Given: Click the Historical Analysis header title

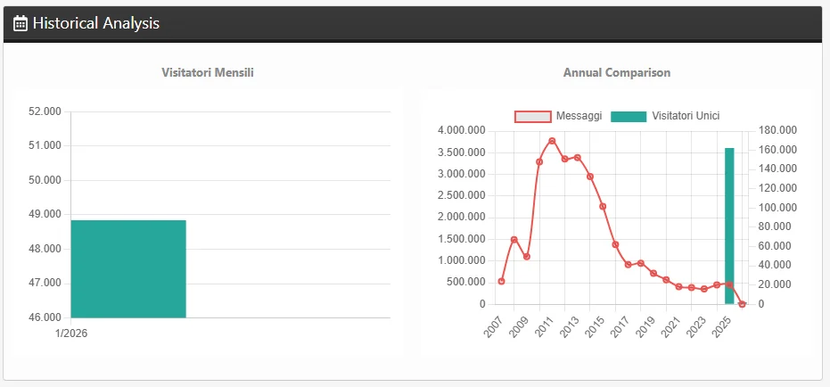Looking at the screenshot, I should [95, 24].
